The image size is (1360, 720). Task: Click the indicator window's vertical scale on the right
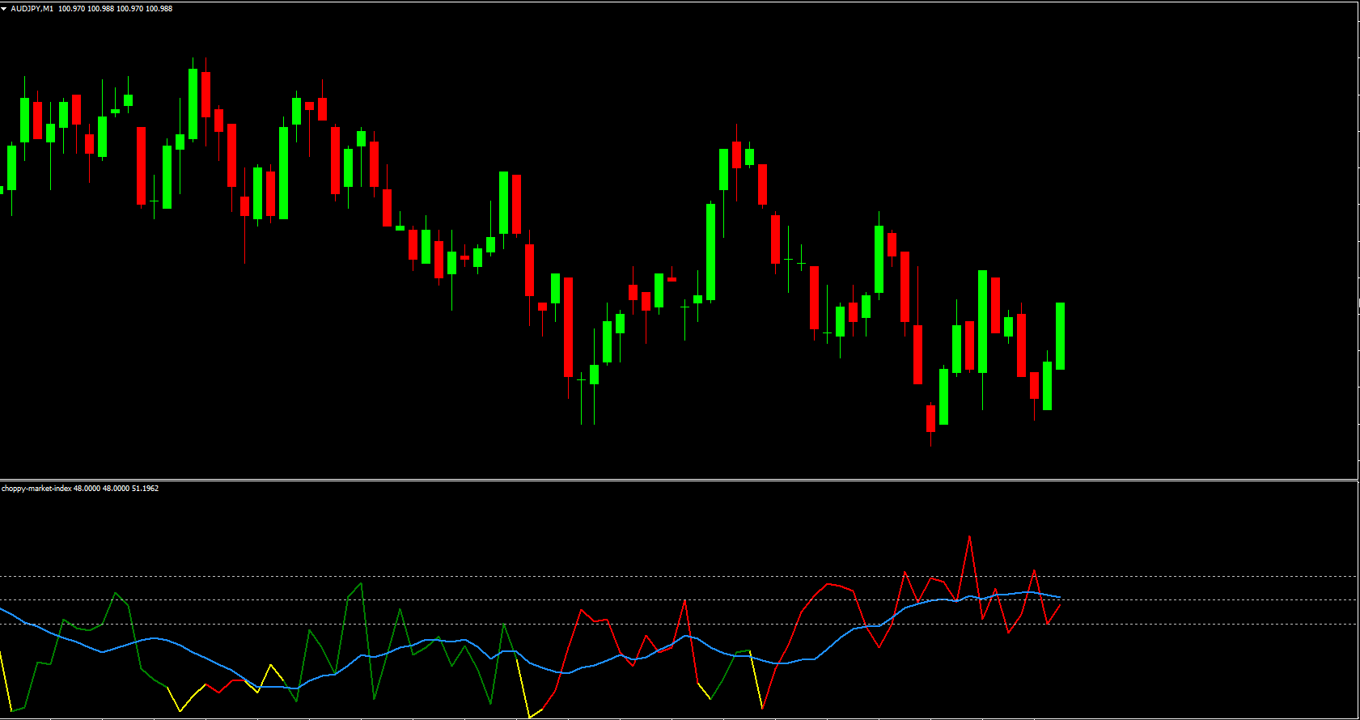(x=1358, y=599)
